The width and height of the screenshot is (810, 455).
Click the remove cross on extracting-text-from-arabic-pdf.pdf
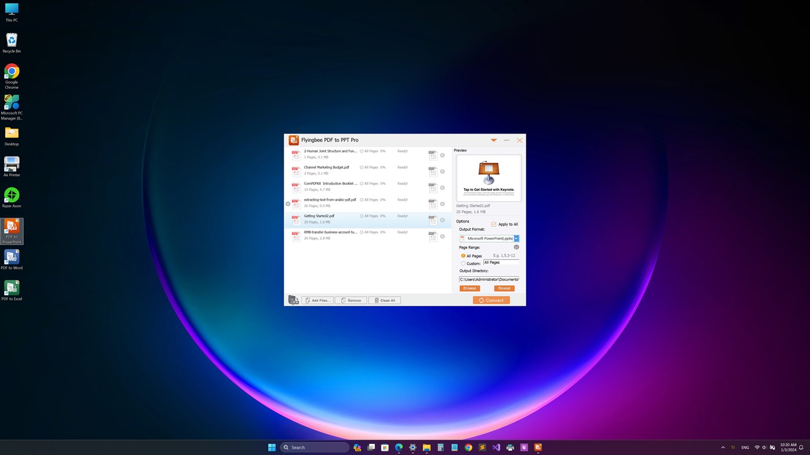tap(287, 203)
